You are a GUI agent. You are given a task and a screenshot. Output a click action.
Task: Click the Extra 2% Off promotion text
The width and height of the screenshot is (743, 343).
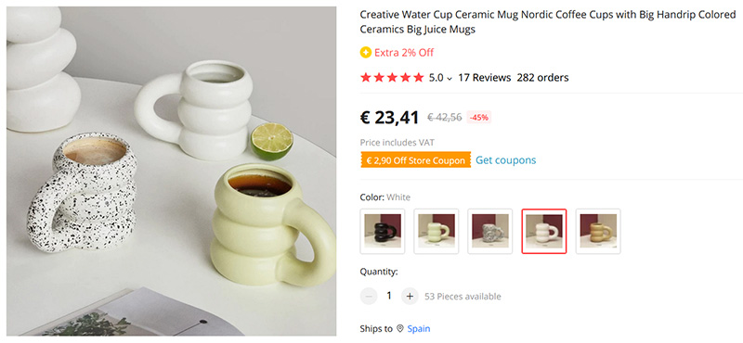[404, 53]
